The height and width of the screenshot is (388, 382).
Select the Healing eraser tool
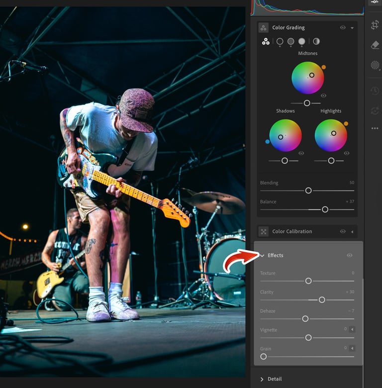375,45
